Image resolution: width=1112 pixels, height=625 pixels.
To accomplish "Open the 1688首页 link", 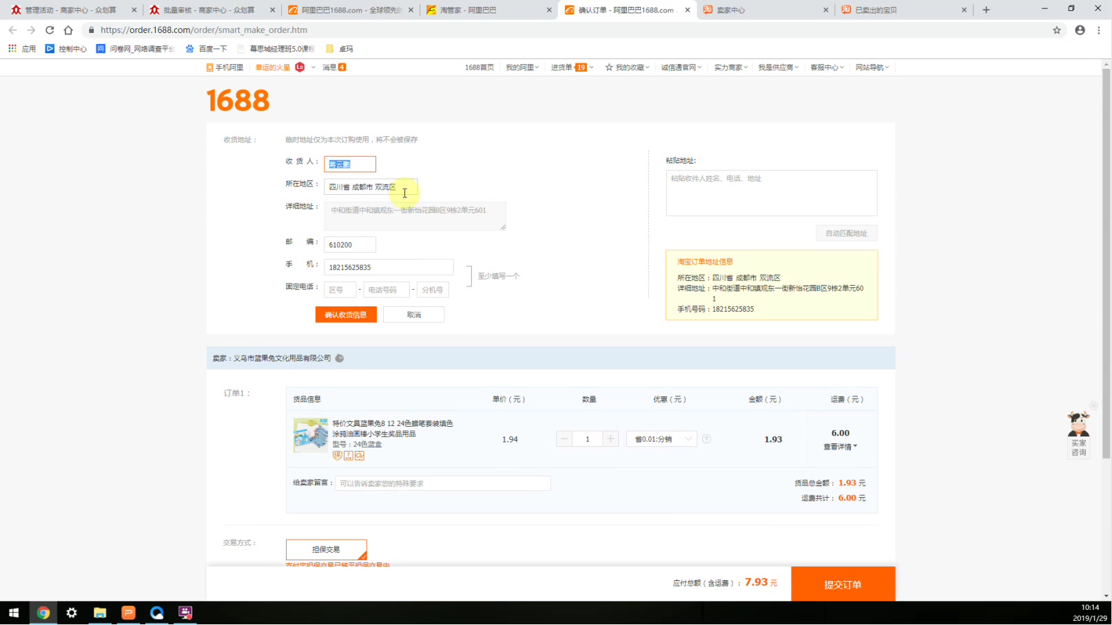I will point(479,67).
